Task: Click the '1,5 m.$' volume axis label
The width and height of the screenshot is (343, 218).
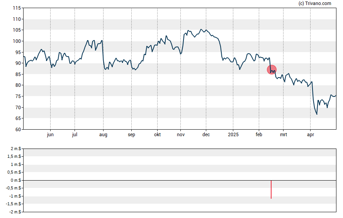Action: coord(14,157)
